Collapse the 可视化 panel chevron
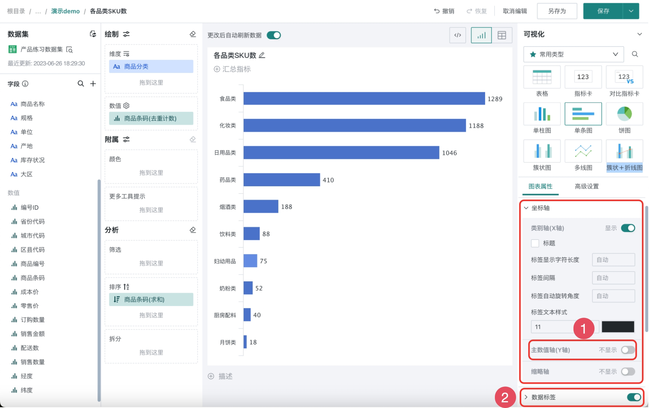The image size is (649, 408). tap(640, 34)
